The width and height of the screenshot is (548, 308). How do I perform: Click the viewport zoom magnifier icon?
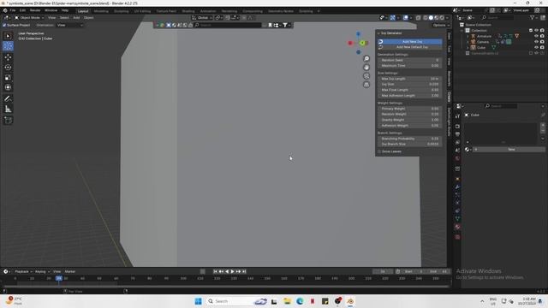point(366,59)
